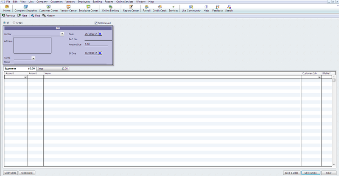This screenshot has width=339, height=176.
Task: Click the Payroll toolbar icon
Action: (x=146, y=8)
